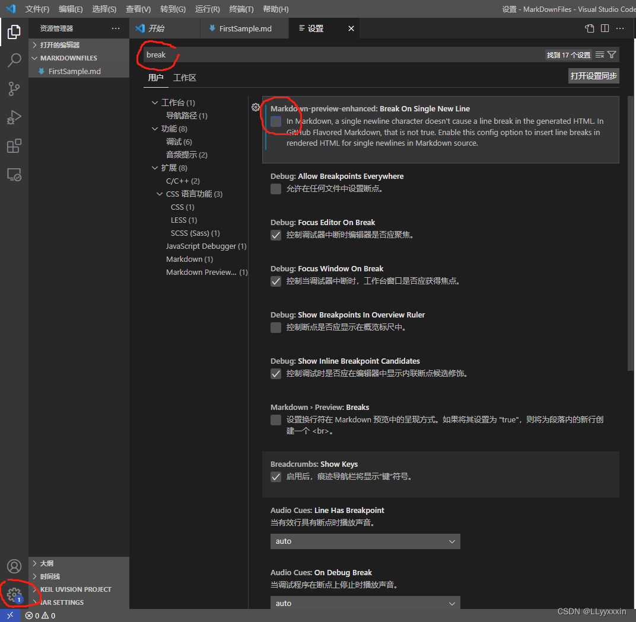The image size is (636, 622).
Task: Select 工作区 settings scope tab
Action: pyautogui.click(x=185, y=78)
